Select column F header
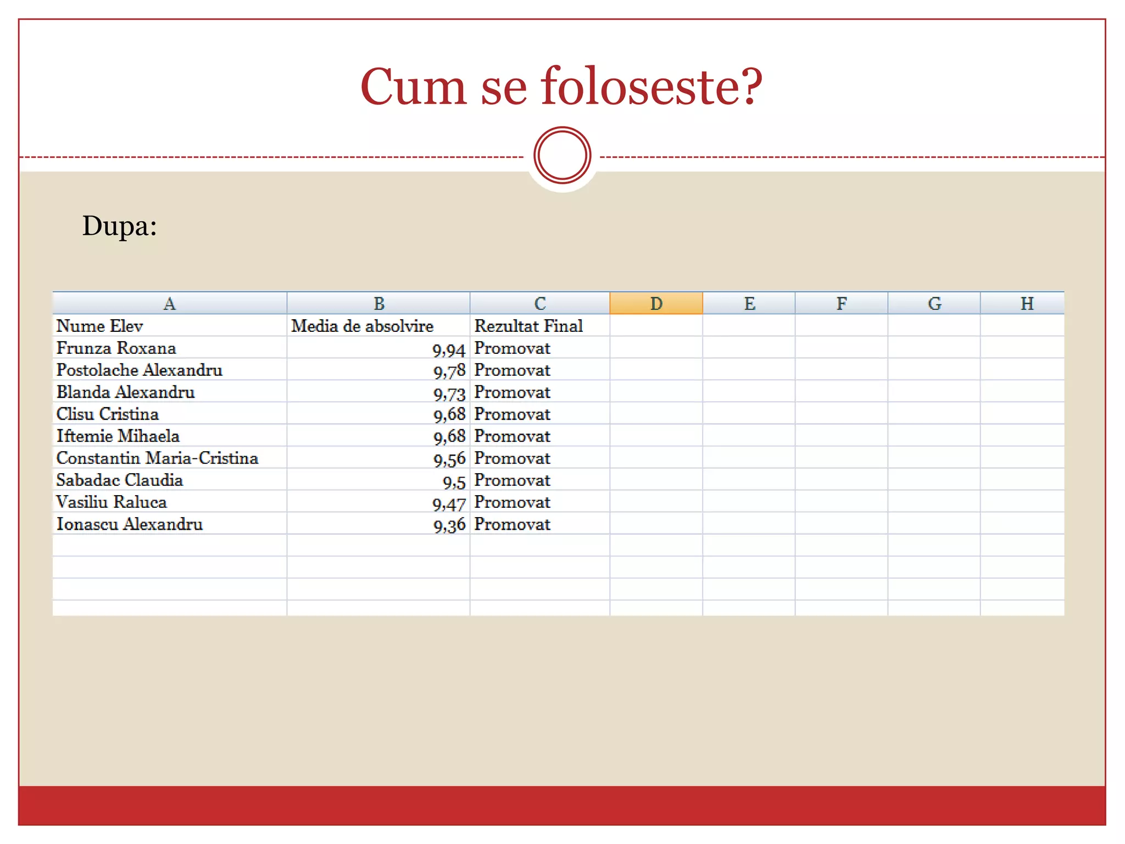The width and height of the screenshot is (1125, 844). [841, 303]
